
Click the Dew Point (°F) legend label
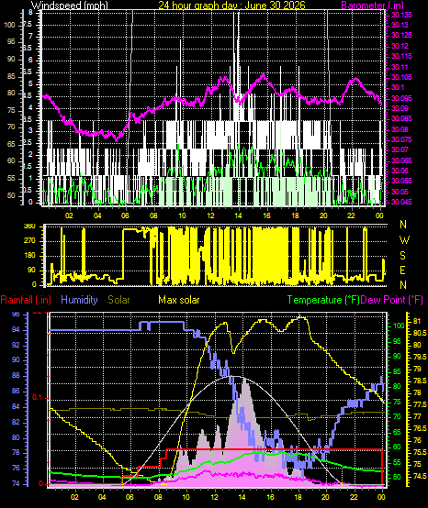(391, 300)
